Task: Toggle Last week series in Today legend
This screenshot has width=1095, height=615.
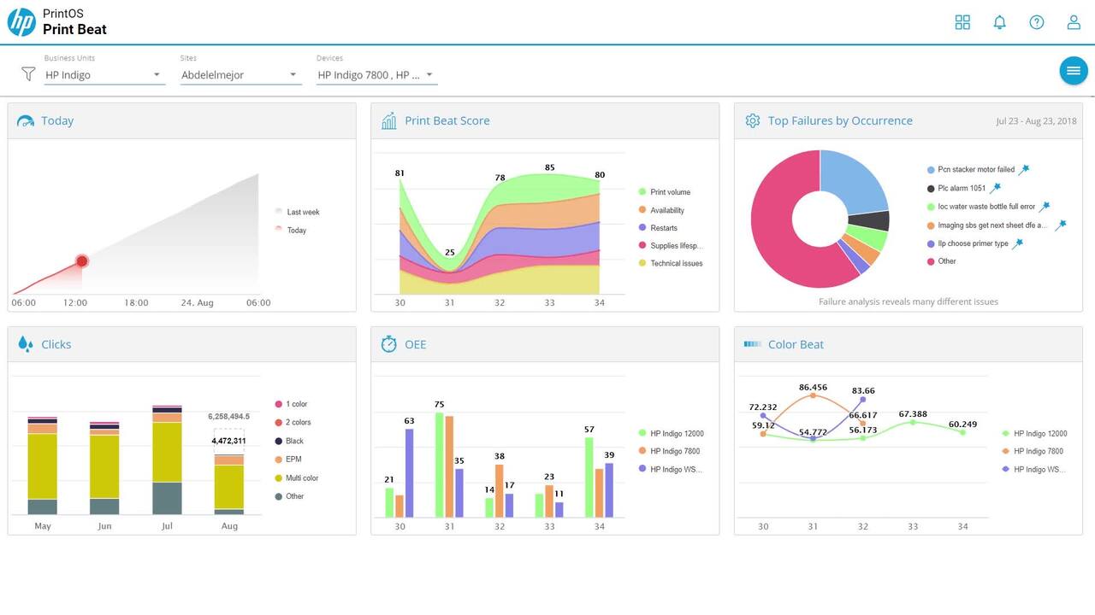Action: pyautogui.click(x=297, y=212)
